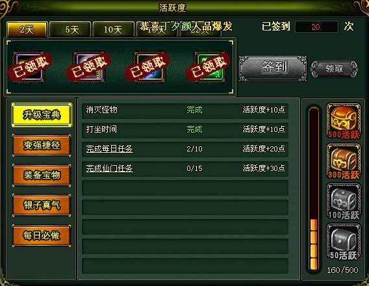Claim the 100活跃 silver chest
The image size is (369, 286).
click(344, 202)
